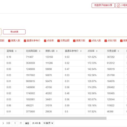127x127 pixels.
Task: Select cell value 56870
Action: pos(49,75)
